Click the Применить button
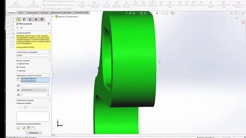This screenshot has width=246, height=138. (34, 133)
